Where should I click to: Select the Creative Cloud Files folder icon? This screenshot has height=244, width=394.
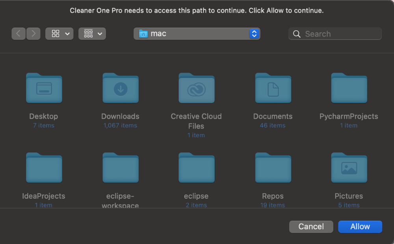tap(197, 88)
